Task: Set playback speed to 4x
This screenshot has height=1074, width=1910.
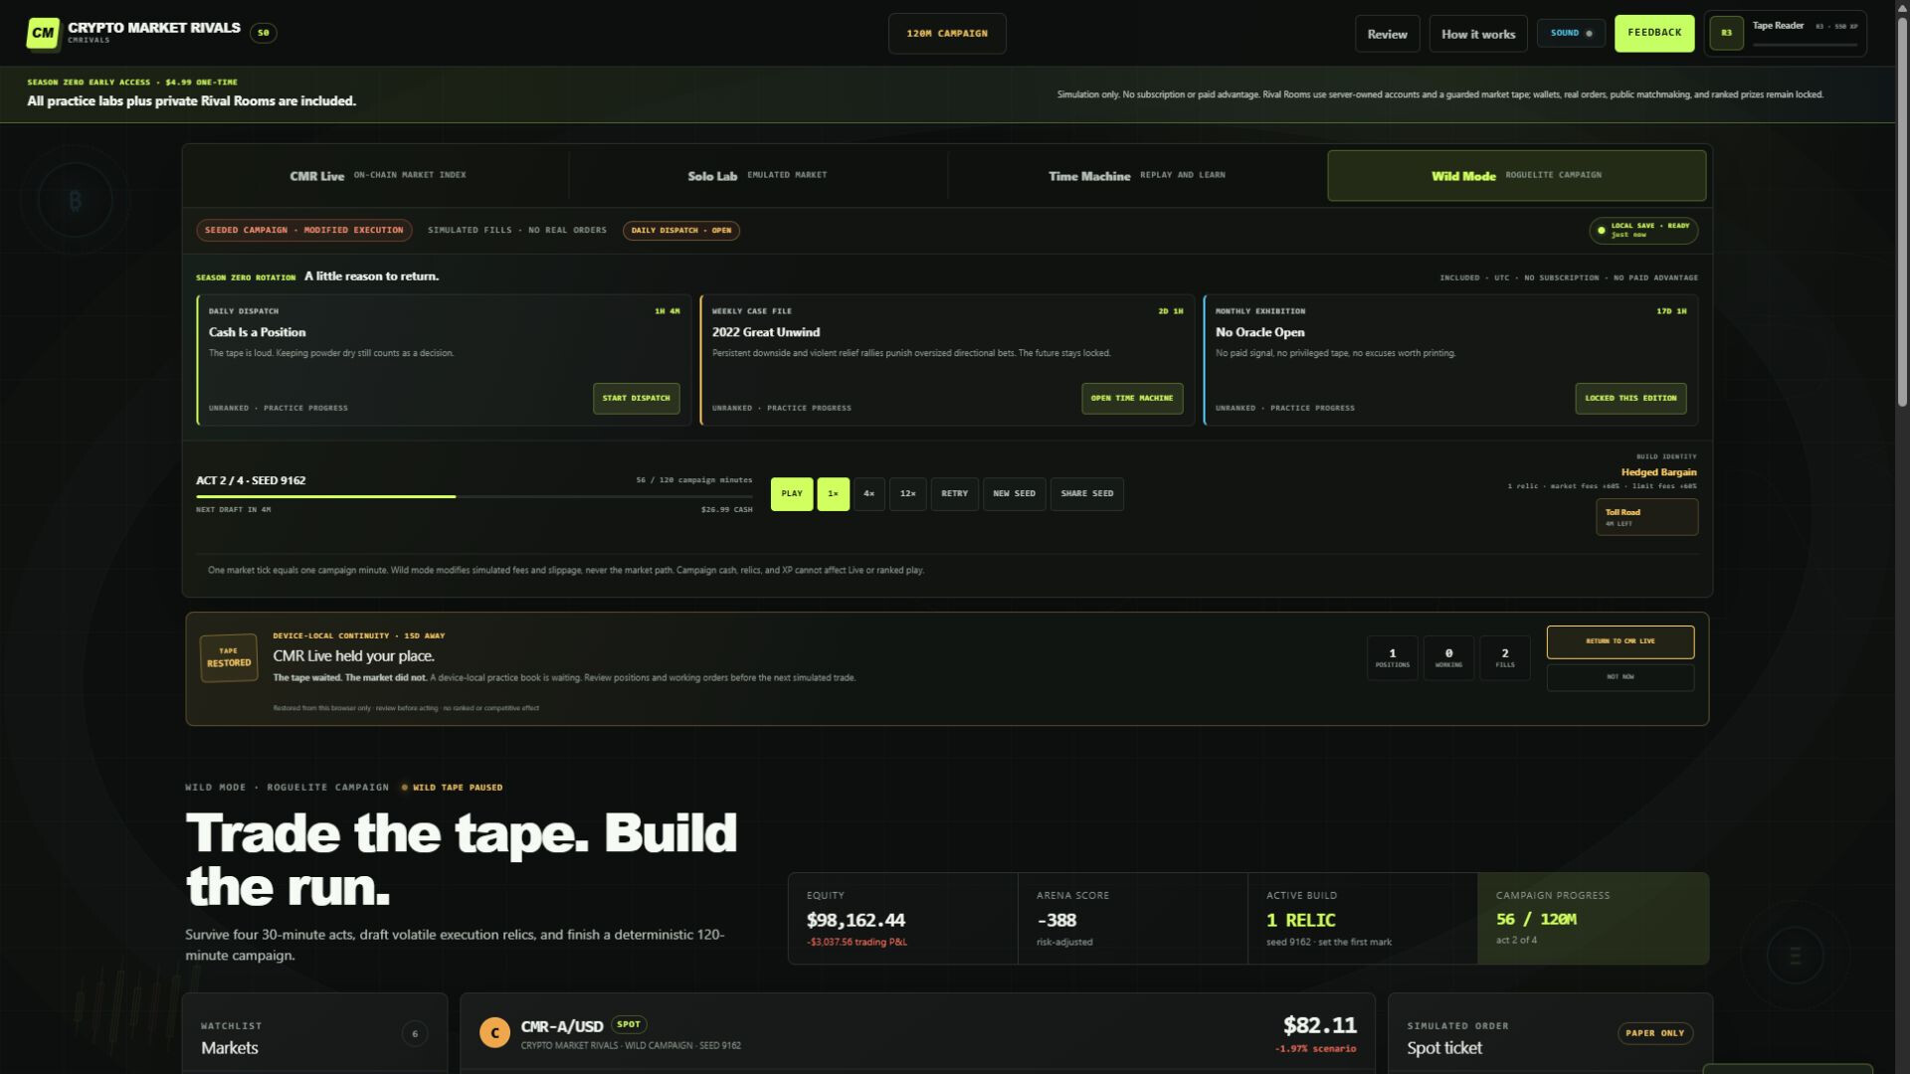Action: pos(868,494)
